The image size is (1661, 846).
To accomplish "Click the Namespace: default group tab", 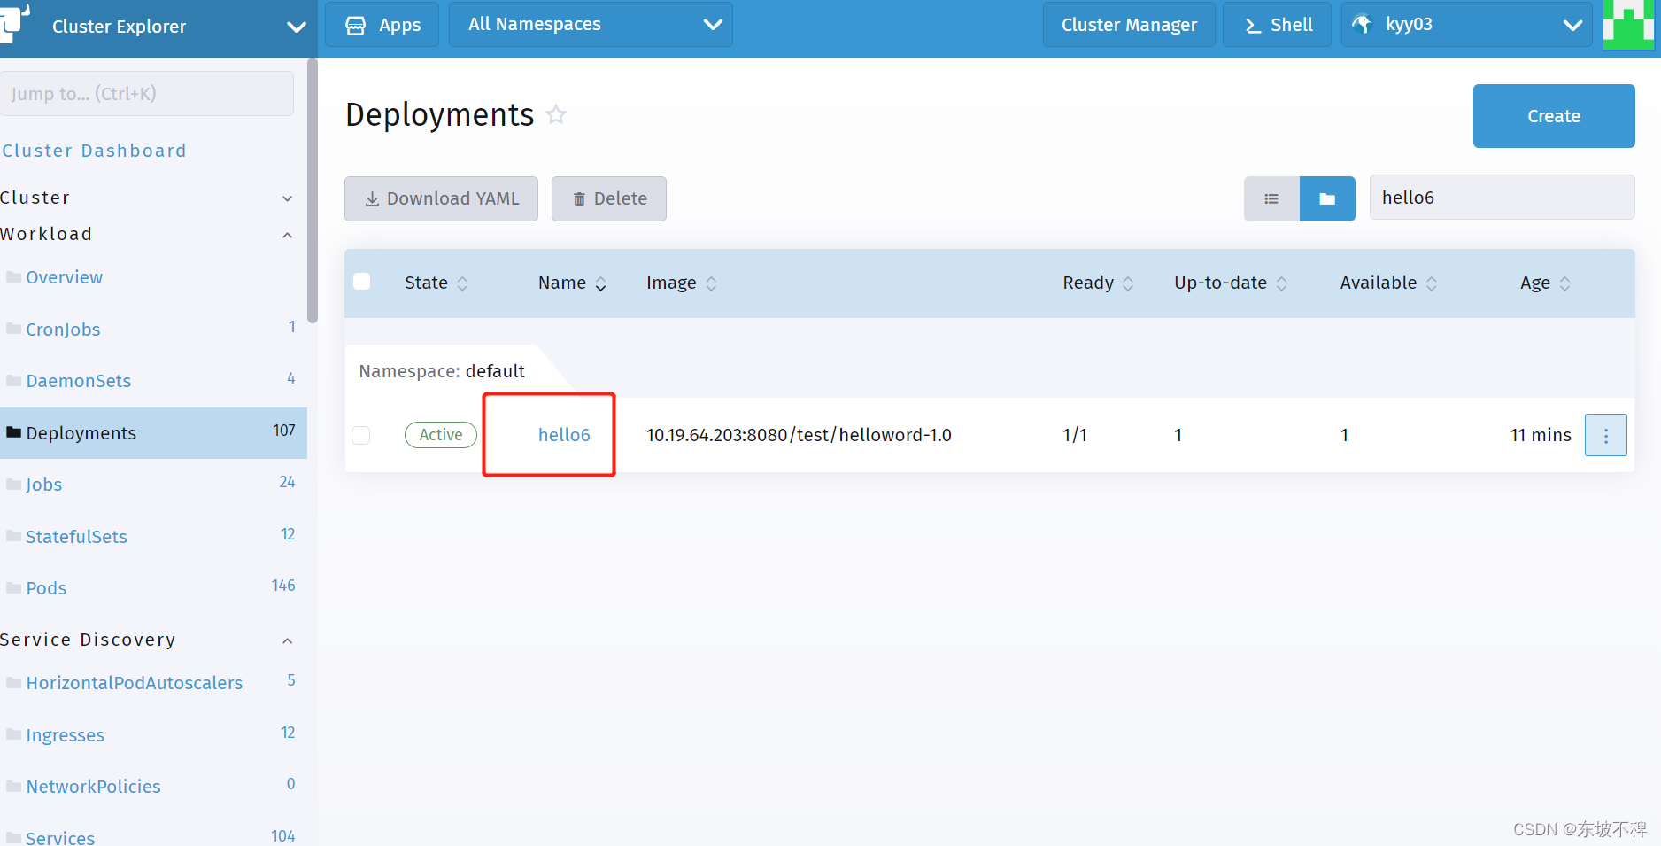I will click(x=442, y=371).
